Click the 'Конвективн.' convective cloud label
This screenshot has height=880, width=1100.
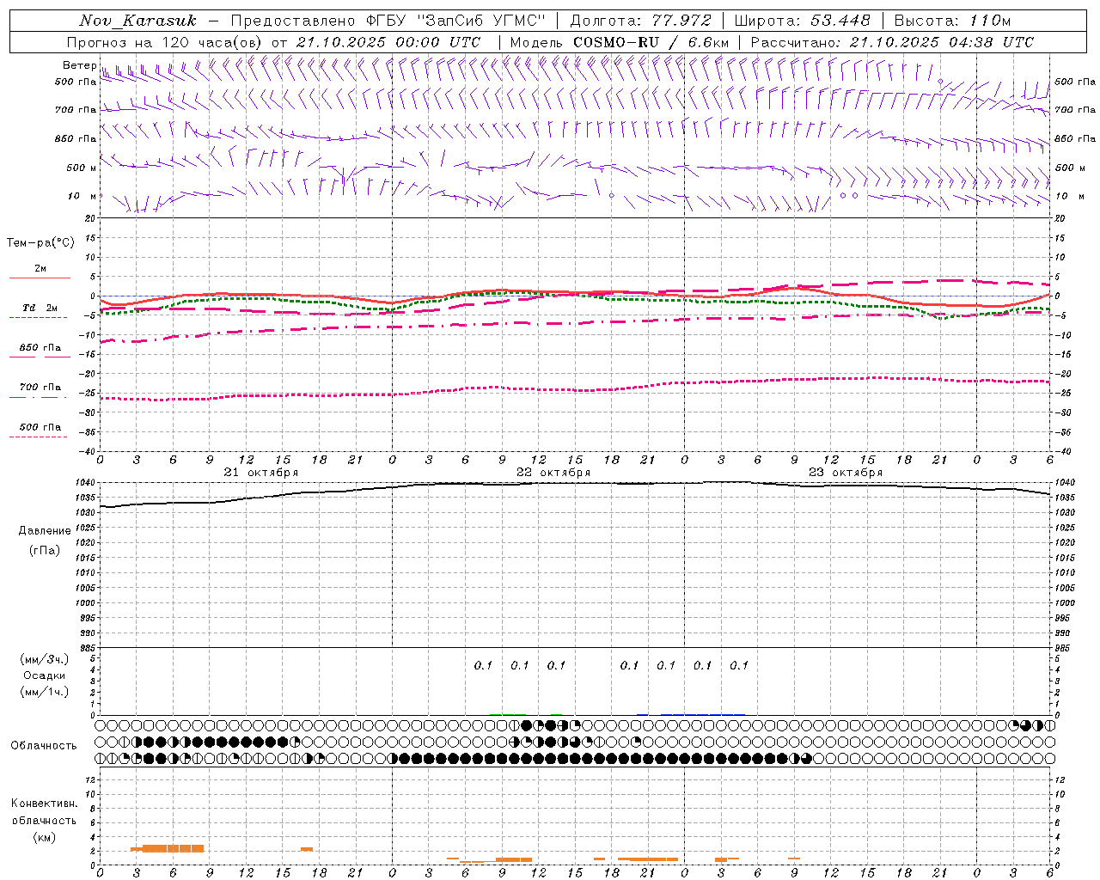(x=44, y=804)
